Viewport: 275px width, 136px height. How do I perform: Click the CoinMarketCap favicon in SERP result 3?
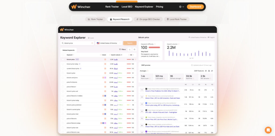click(146, 103)
